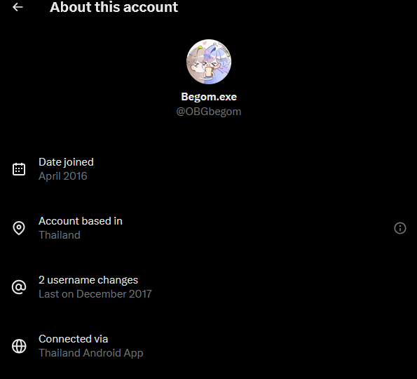Select the Account based in label
Image resolution: width=417 pixels, height=379 pixels.
pos(81,221)
